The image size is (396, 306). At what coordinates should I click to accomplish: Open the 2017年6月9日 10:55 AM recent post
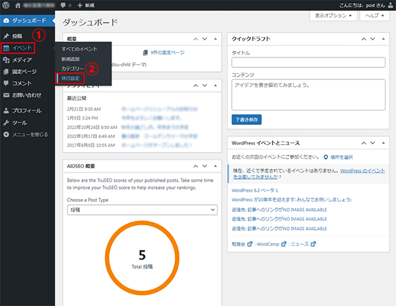coord(156,145)
